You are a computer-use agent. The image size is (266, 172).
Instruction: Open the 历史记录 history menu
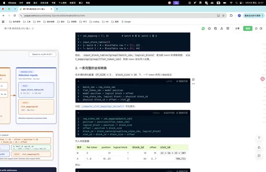click(44, 3)
